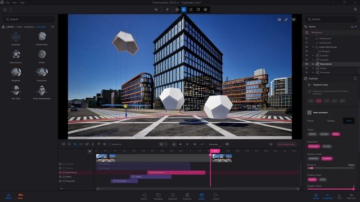Activate the Translate move gizmo tool
This screenshot has height=202, width=360.
184,10
